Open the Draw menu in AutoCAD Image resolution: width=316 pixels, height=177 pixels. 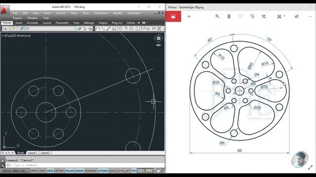point(86,13)
